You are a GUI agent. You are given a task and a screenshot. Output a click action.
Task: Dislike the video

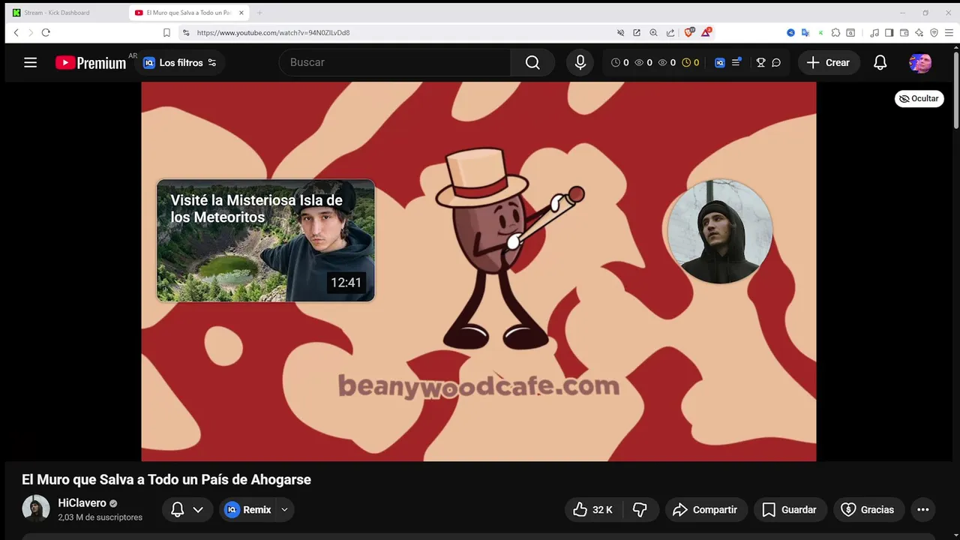640,509
